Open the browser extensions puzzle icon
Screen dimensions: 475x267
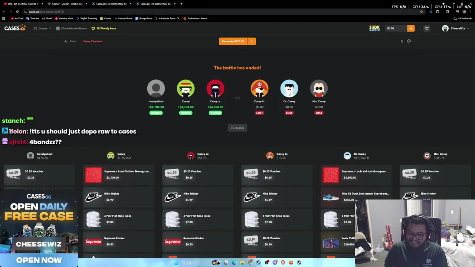[438, 12]
